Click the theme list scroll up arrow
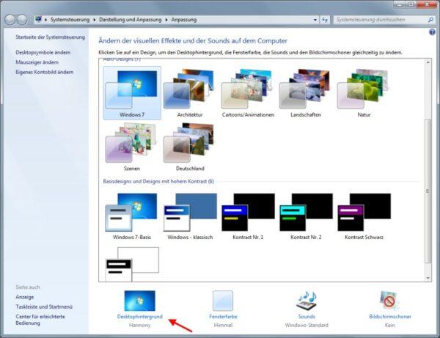Viewport: 440px width, 338px height. [x=428, y=62]
